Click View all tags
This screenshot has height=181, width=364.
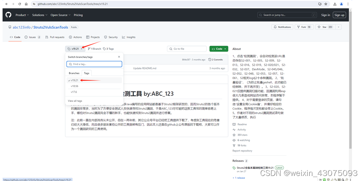click(x=75, y=101)
